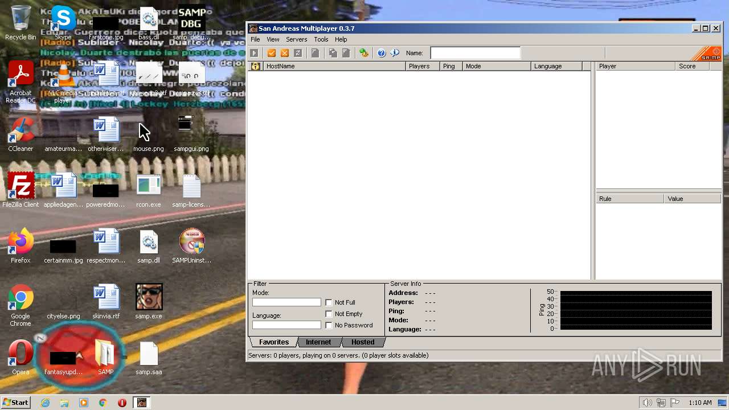Select the SAMP folder on desktop
Viewport: 729px width, 410px height.
(106, 358)
